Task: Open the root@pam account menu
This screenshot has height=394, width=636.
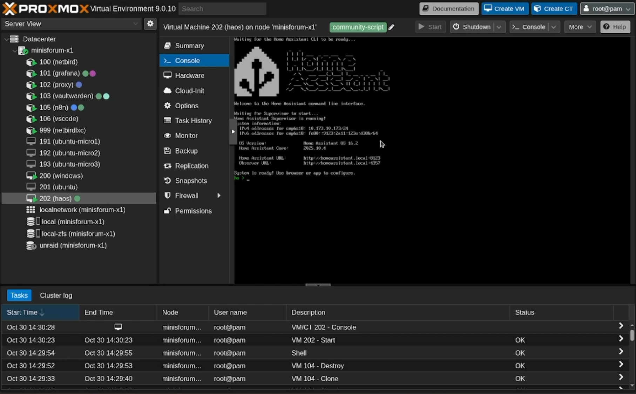Action: point(607,9)
